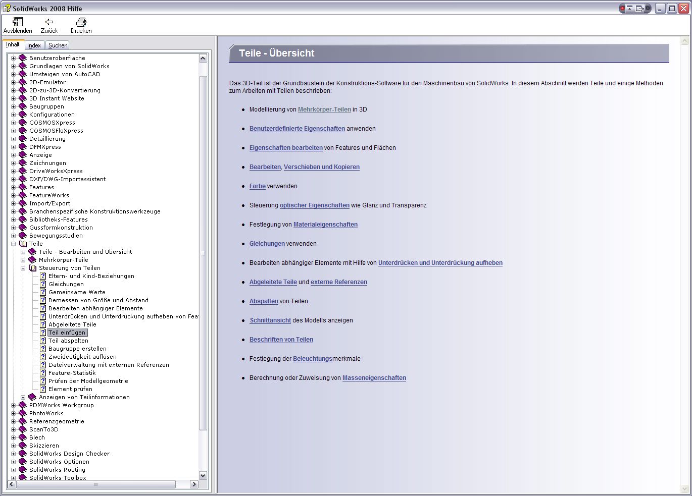Click the Ausblenden hide-pane toolbar icon

(x=18, y=22)
